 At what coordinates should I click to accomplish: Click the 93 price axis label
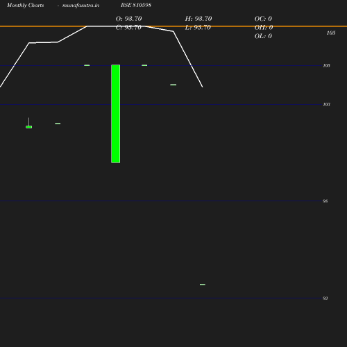click(325, 298)
